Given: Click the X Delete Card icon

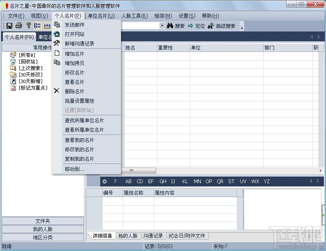Looking at the screenshot, I should (x=56, y=91).
